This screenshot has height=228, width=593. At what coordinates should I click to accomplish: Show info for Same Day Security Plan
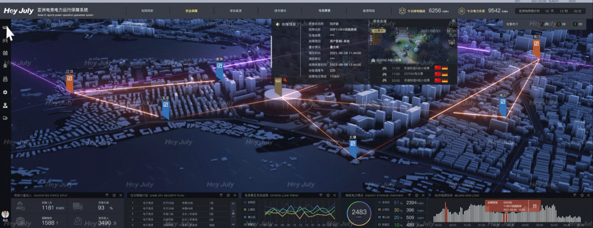point(228,195)
